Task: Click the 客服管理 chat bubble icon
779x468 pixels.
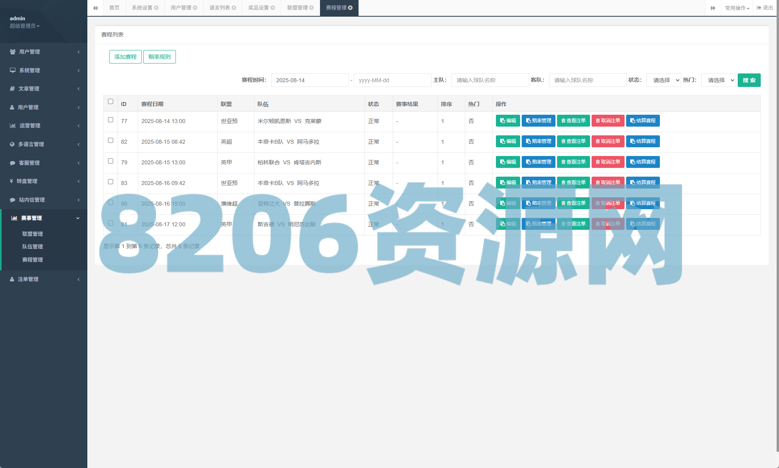Action: tap(12, 163)
